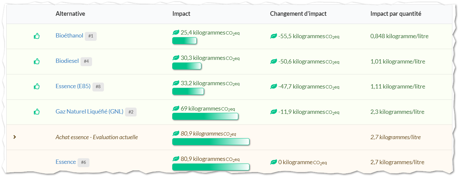Screen dimensions: 459x177
Task: Open the Bioéthanol alternative link
Action: (69, 36)
